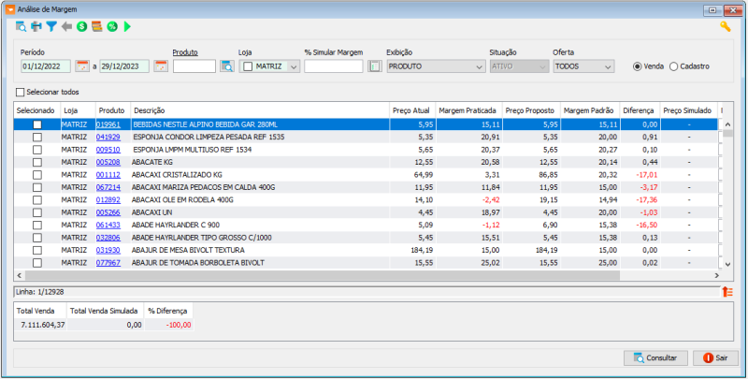This screenshot has height=379, width=748.
Task: Open product link 041929
Action: (x=108, y=137)
